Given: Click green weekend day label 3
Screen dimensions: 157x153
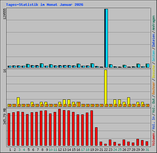Looking at the screenshot, I should click(x=19, y=150).
